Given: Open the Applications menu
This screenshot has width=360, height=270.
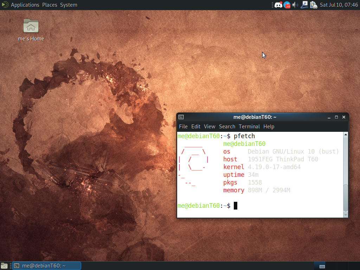Looking at the screenshot, I should pyautogui.click(x=25, y=5).
